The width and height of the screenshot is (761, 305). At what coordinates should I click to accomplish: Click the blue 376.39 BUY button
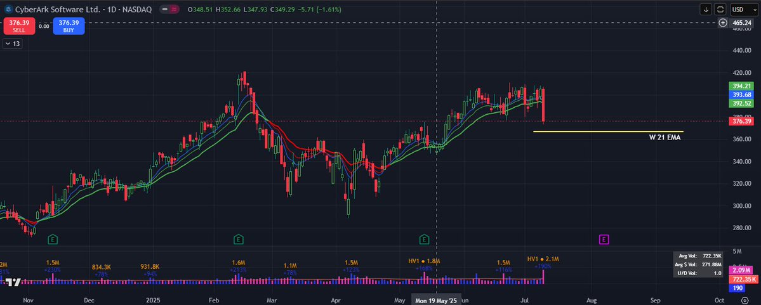pos(69,26)
